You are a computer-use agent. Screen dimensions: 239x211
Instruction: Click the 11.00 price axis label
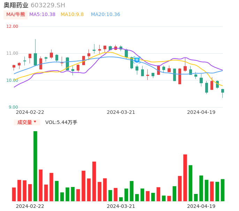pyautogui.click(x=12, y=53)
